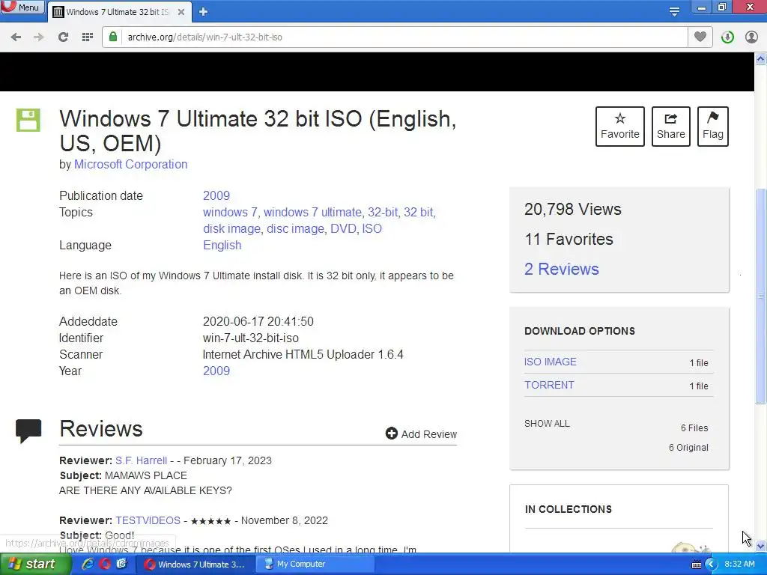Select Windows 7 Ultimate taskbar button

tap(195, 565)
